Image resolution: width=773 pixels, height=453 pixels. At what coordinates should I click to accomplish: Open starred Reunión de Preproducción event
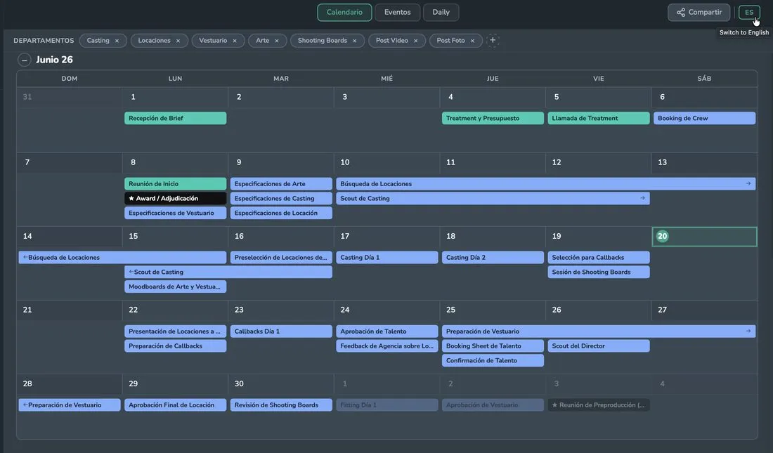click(599, 405)
